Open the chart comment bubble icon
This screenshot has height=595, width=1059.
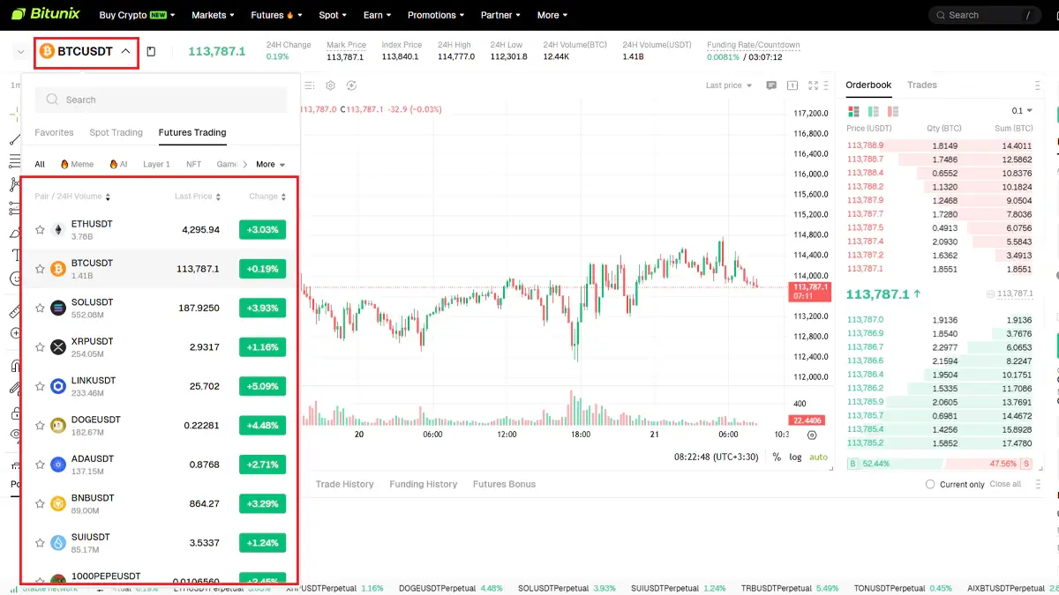tap(771, 86)
